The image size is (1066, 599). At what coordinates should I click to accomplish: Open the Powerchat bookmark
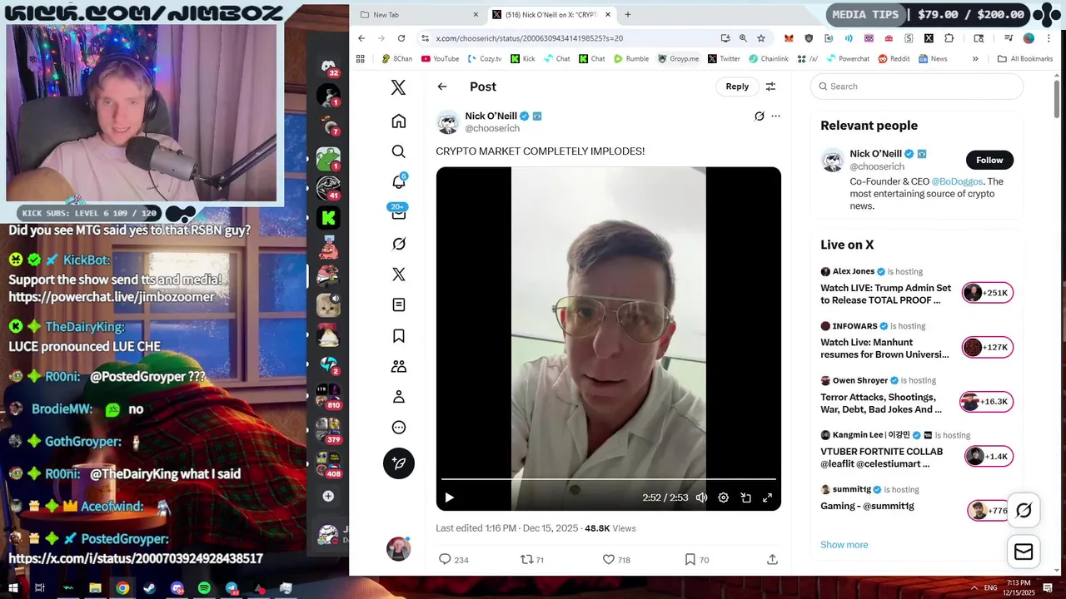coord(847,59)
